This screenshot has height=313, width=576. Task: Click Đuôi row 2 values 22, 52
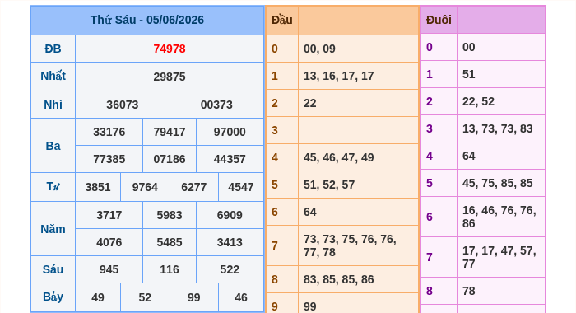pyautogui.click(x=478, y=102)
